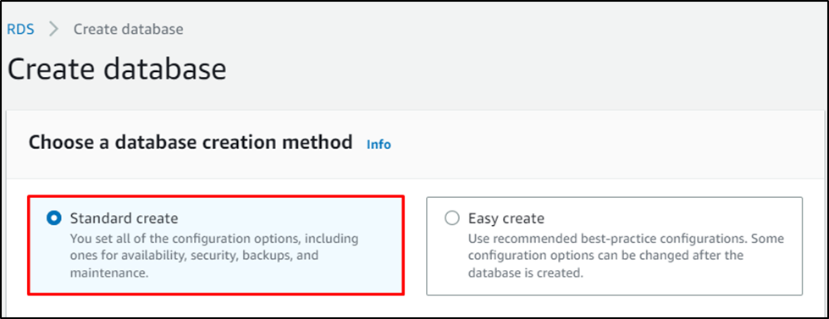This screenshot has width=829, height=319.
Task: Click the breadcrumb chevron separator after RDS
Action: [x=54, y=29]
